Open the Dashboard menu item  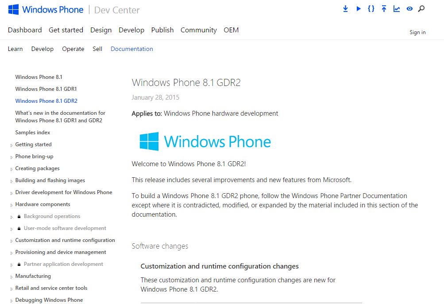click(25, 30)
